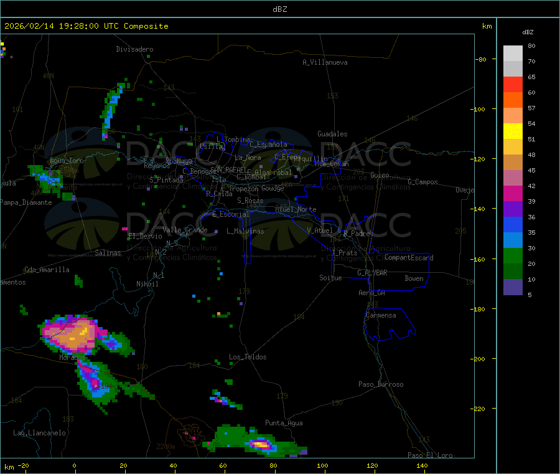Select the G_ALVEAR label

click(x=372, y=273)
